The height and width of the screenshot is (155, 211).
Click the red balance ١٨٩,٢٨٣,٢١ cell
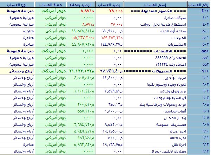pos(110,38)
